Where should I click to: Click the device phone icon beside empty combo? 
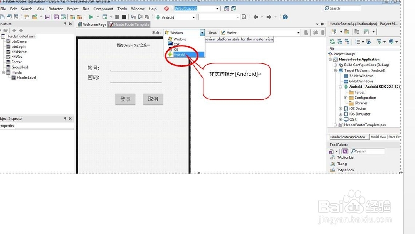coord(244,17)
